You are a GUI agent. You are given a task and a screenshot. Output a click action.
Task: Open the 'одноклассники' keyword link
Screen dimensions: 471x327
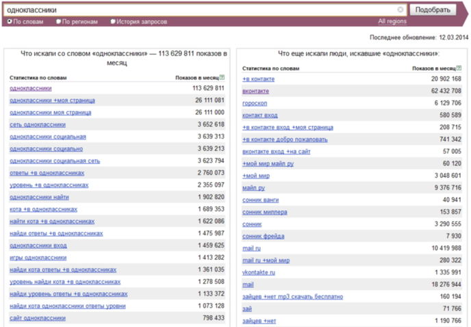coord(31,88)
